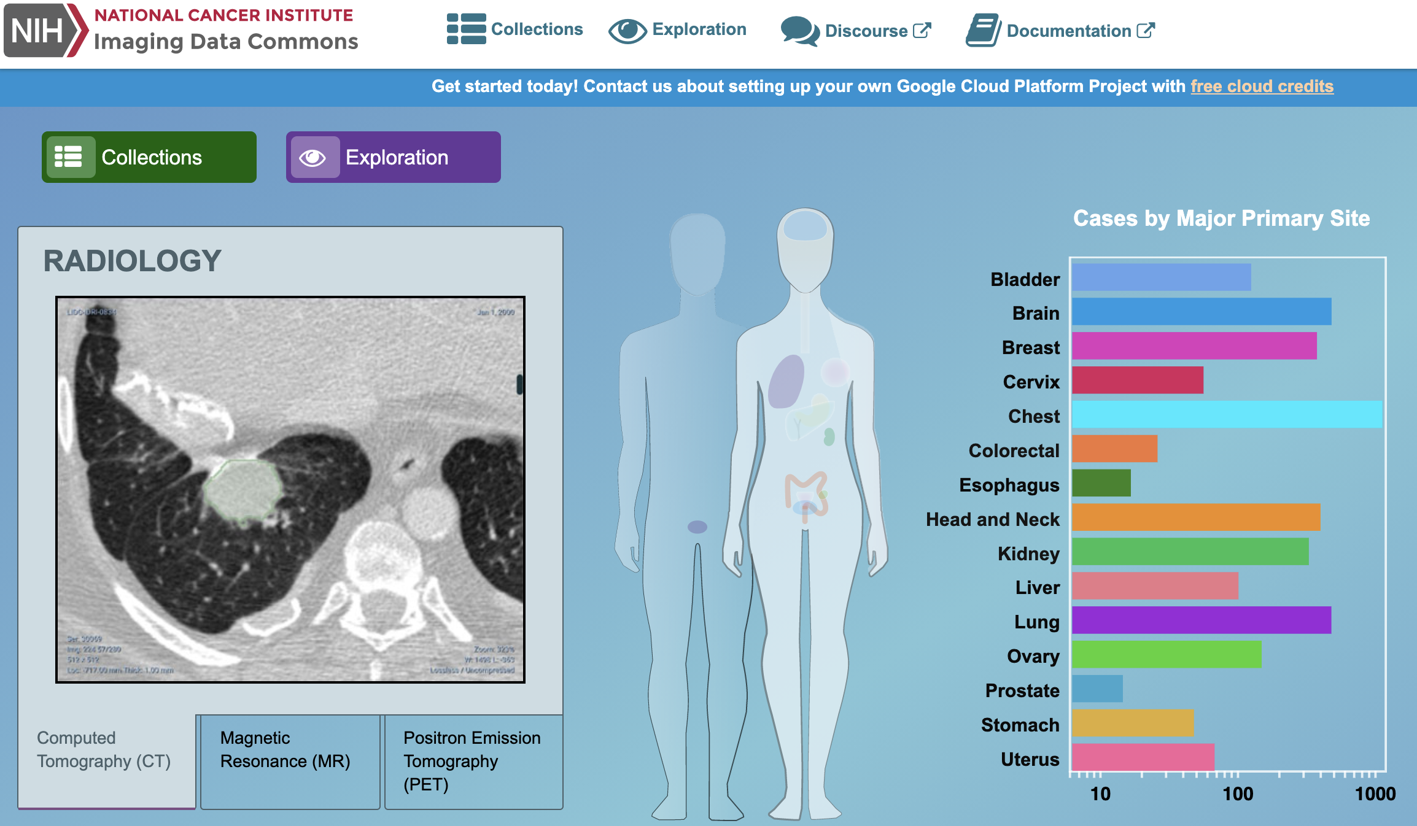
Task: Click the Documentation book icon
Action: [982, 31]
